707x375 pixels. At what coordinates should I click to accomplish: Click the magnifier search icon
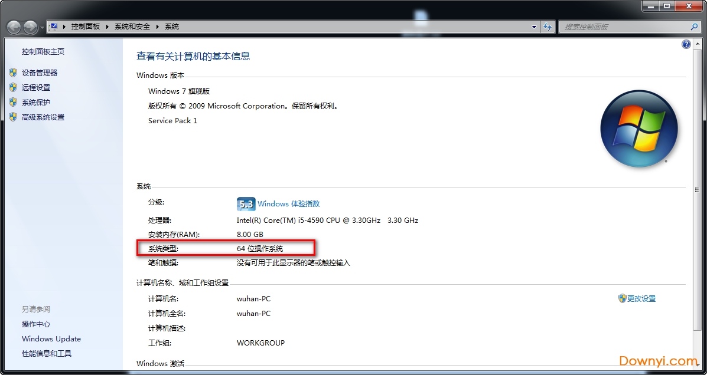pyautogui.click(x=695, y=27)
